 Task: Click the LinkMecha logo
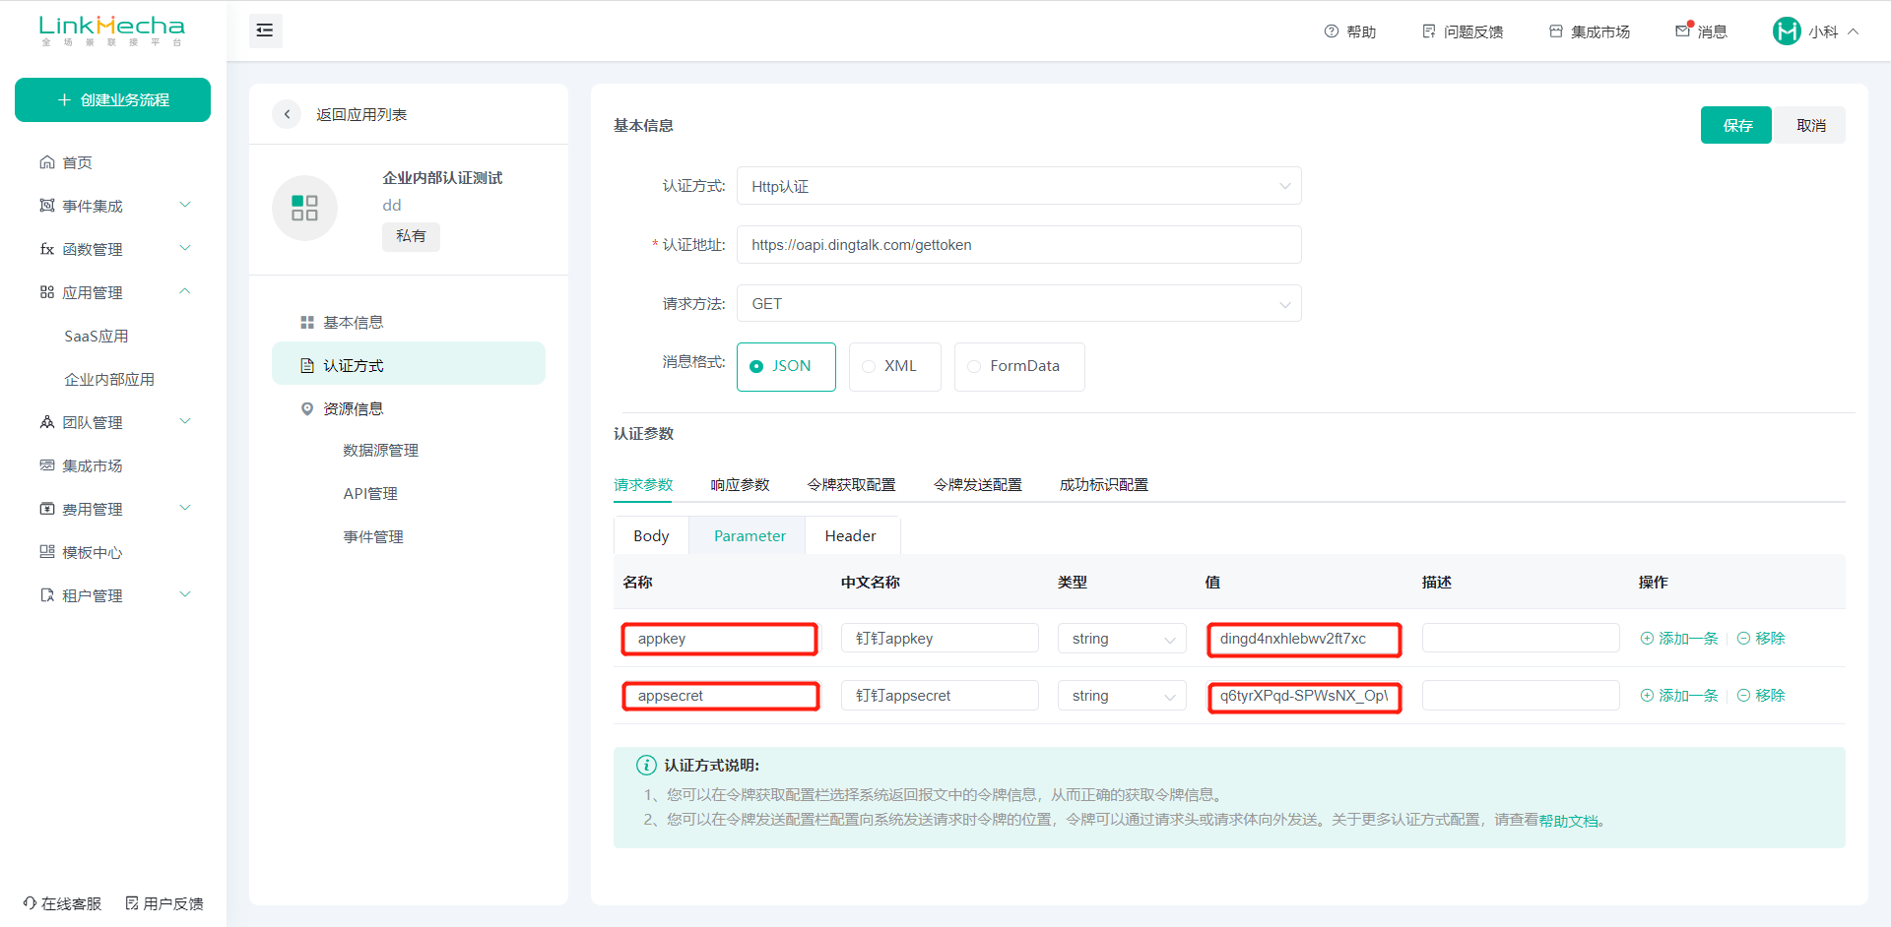(112, 31)
